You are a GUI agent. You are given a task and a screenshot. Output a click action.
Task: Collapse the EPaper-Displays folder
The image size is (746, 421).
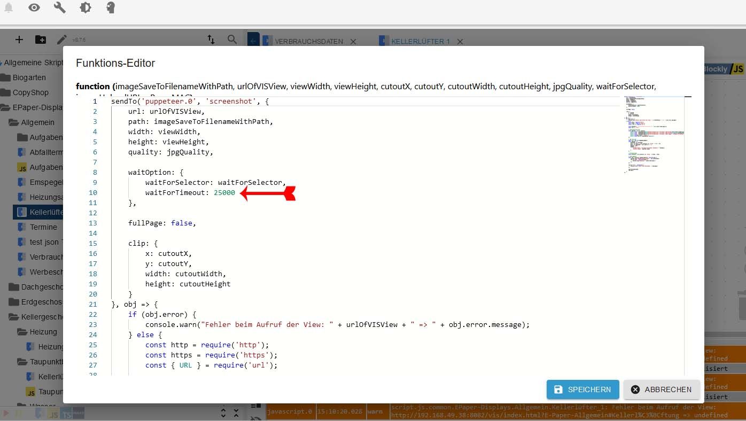click(6, 107)
